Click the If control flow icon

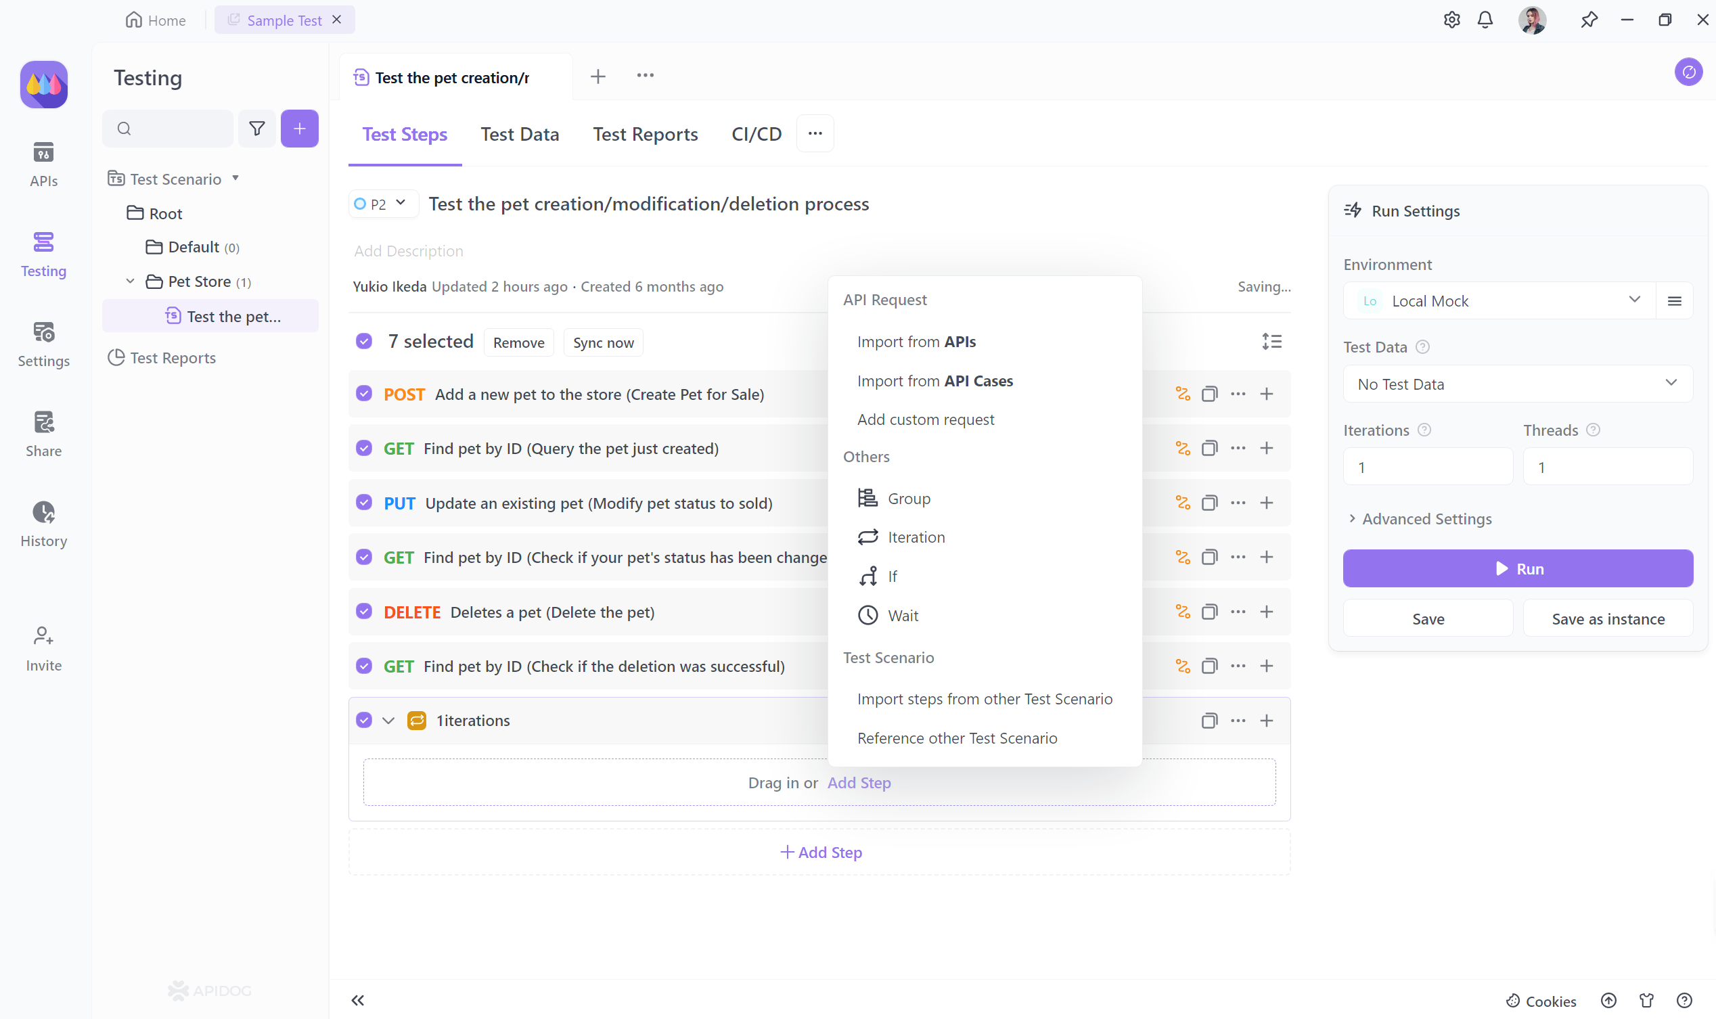[867, 575]
